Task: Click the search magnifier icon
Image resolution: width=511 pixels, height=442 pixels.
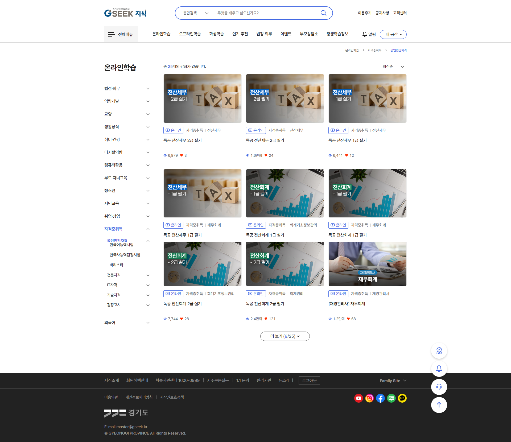Action: [323, 13]
